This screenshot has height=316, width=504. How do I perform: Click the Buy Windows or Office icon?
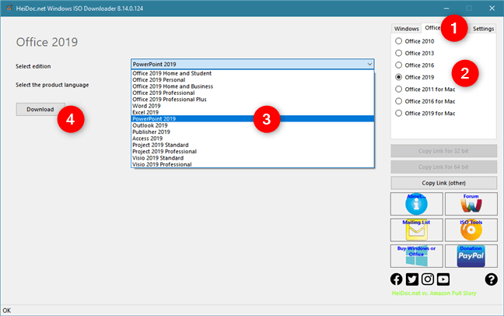click(417, 256)
